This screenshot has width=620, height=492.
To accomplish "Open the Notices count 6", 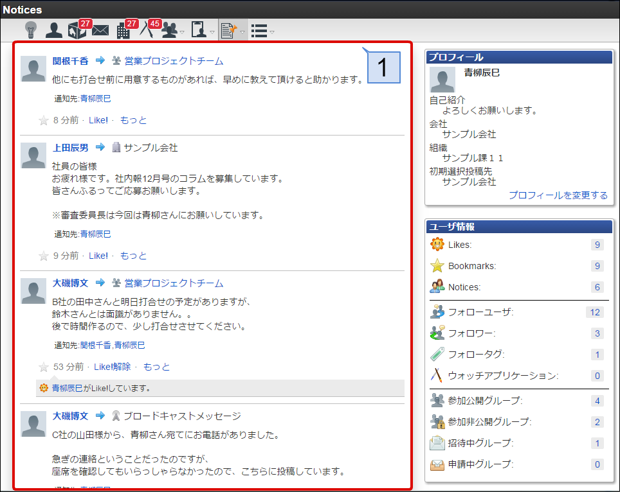I will [x=597, y=287].
